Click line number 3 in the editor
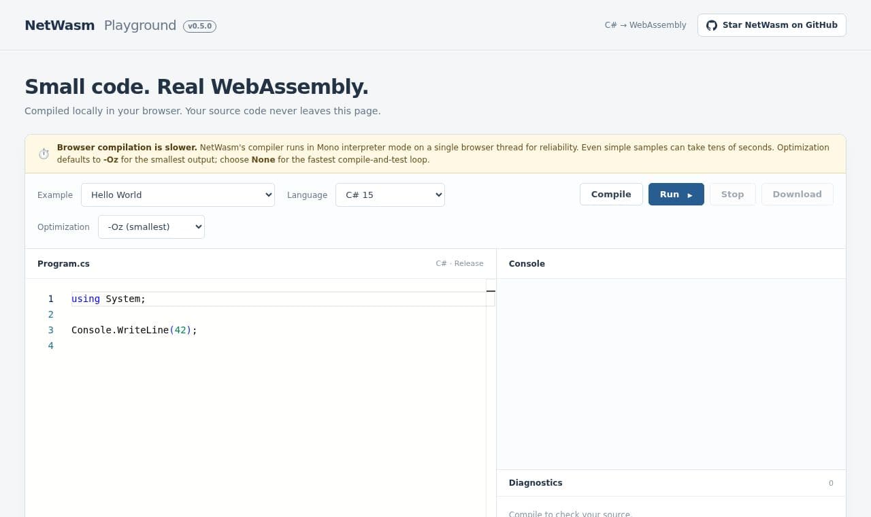 [x=50, y=330]
